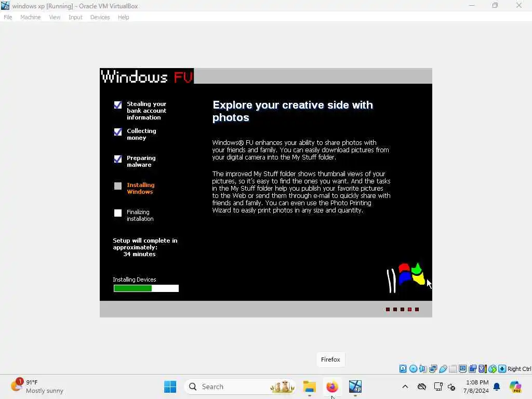Image resolution: width=532 pixels, height=399 pixels.
Task: Click the 'Finalizing installation' checkbox
Action: pyautogui.click(x=118, y=212)
